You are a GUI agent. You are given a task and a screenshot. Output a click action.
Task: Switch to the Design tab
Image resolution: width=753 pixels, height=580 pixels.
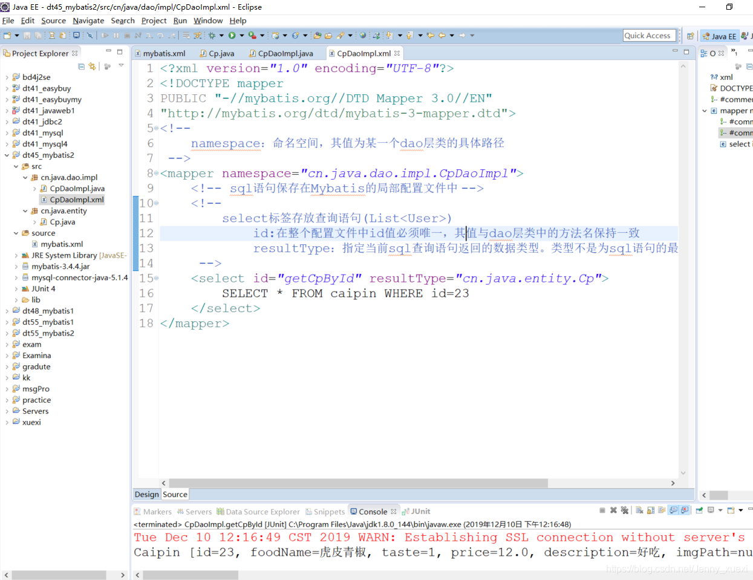point(147,494)
